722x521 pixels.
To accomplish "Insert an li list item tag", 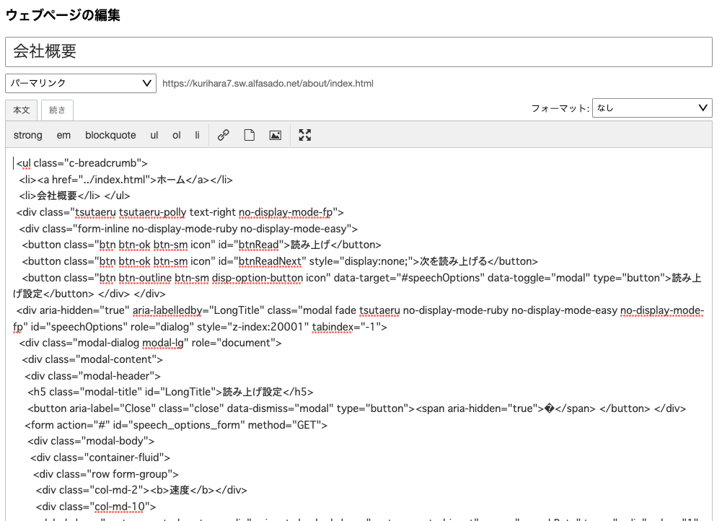I will [197, 135].
